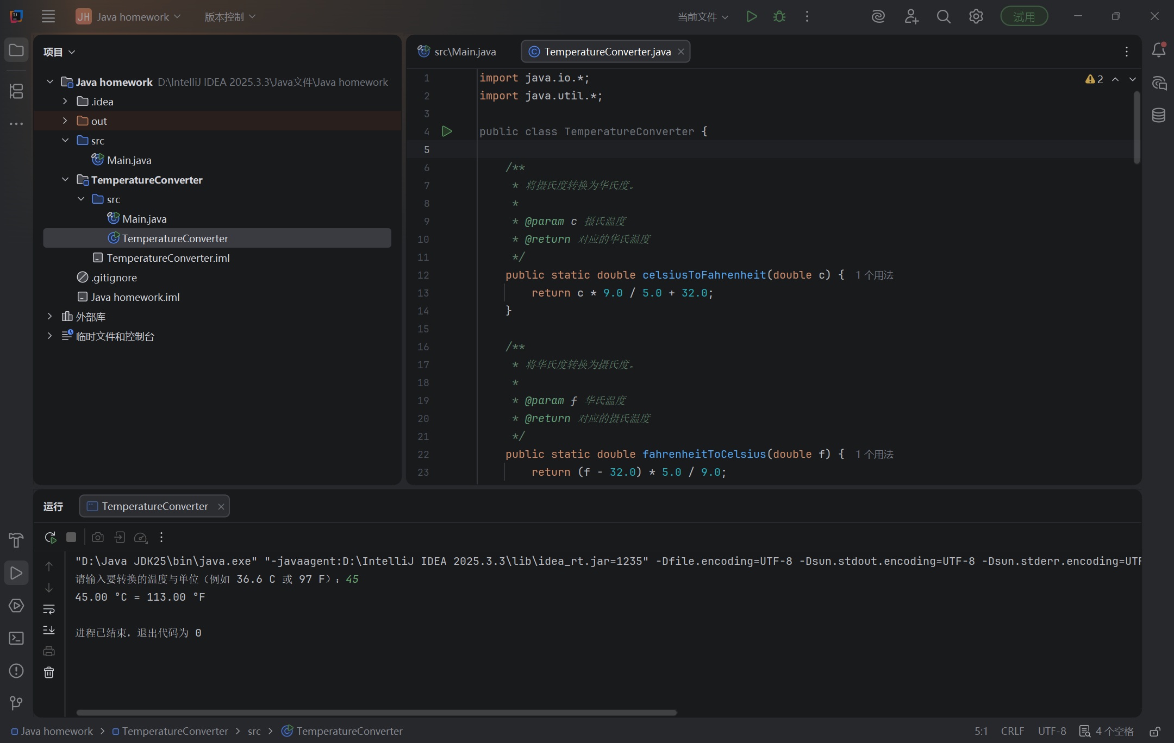Toggle the read-only lock in status bar
Screen dimensions: 1174x743
(1155, 731)
